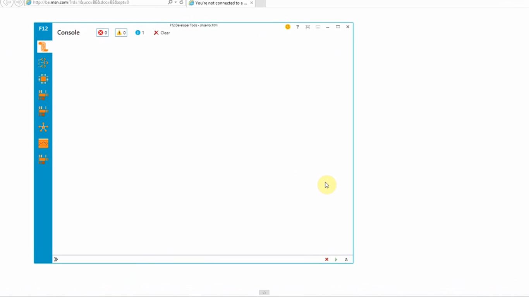Select the line-chart graph icon in sidebar

point(43,143)
